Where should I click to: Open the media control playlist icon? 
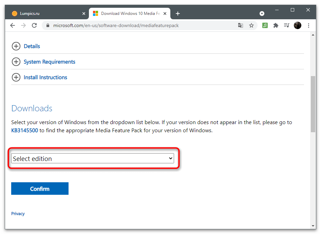(x=287, y=25)
